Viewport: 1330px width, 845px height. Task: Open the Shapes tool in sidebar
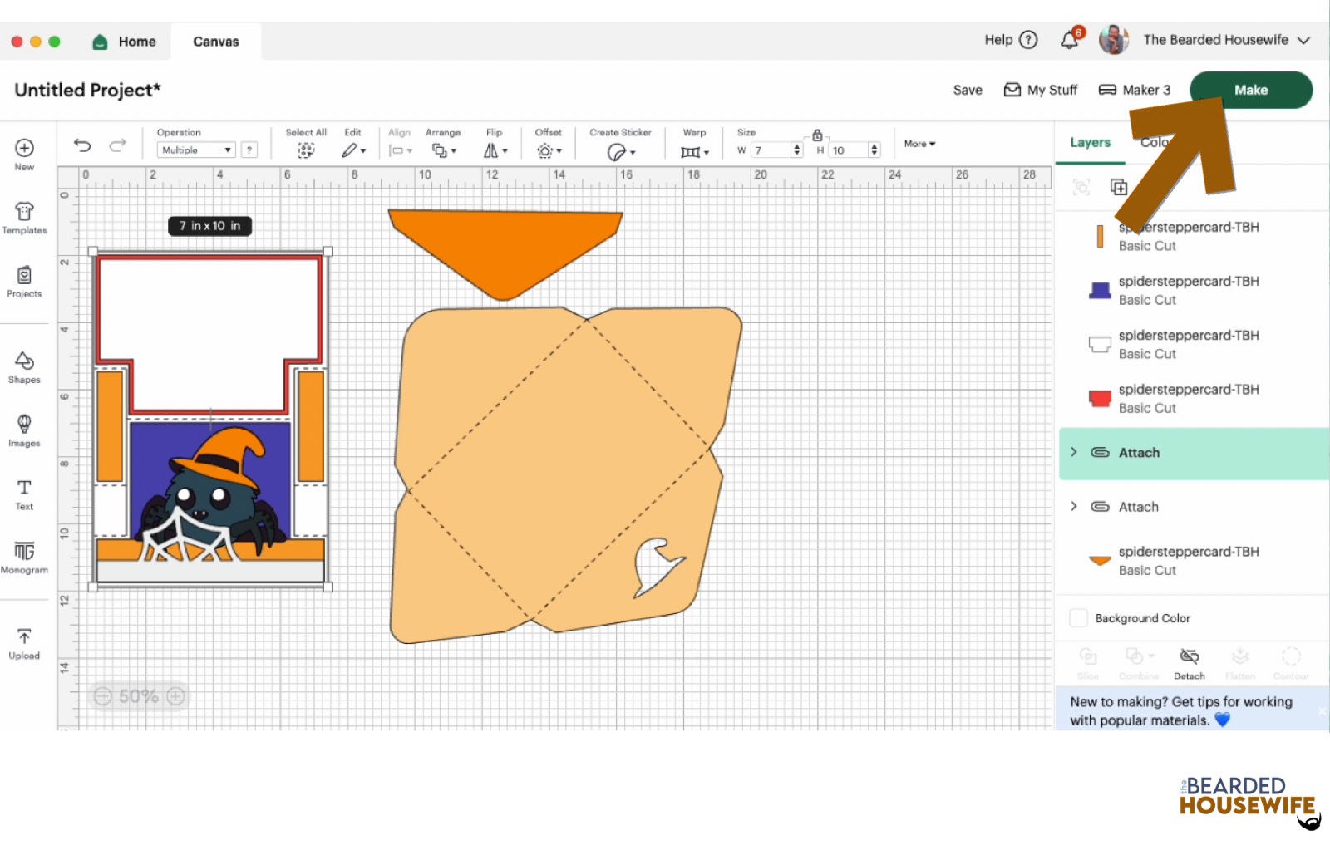(x=24, y=366)
